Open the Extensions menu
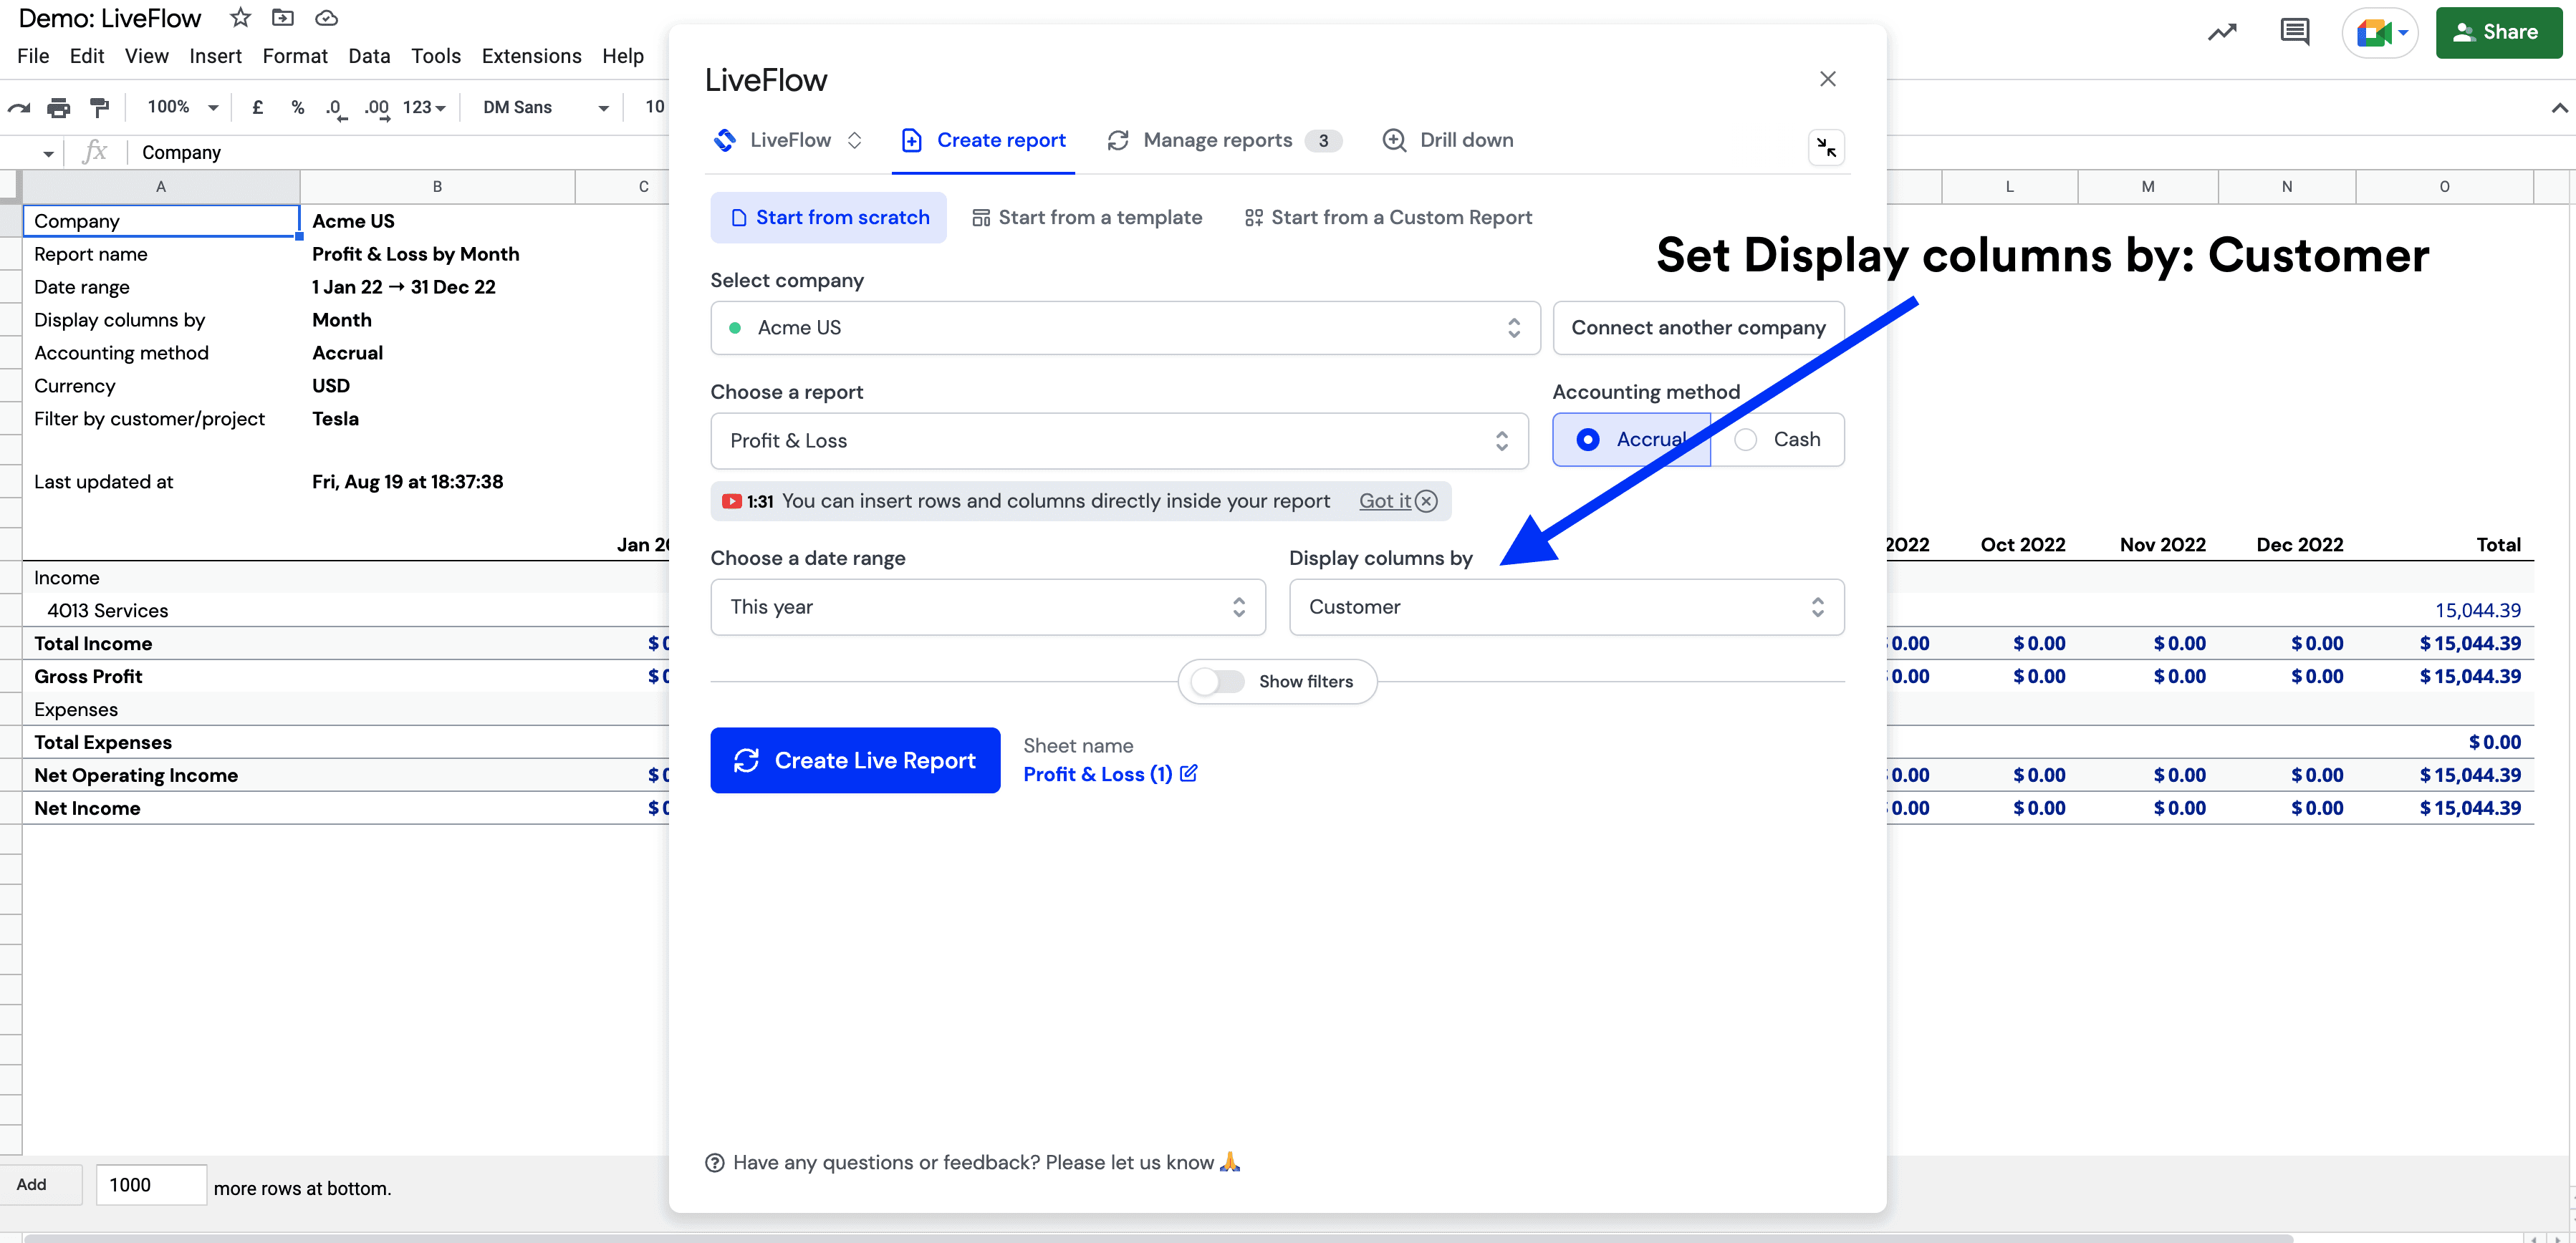The image size is (2576, 1243). tap(531, 56)
